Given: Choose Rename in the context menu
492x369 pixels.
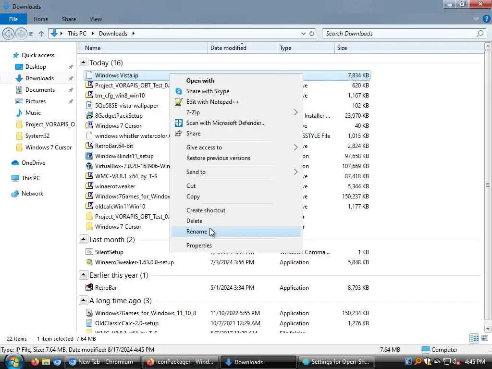Looking at the screenshot, I should point(236,232).
